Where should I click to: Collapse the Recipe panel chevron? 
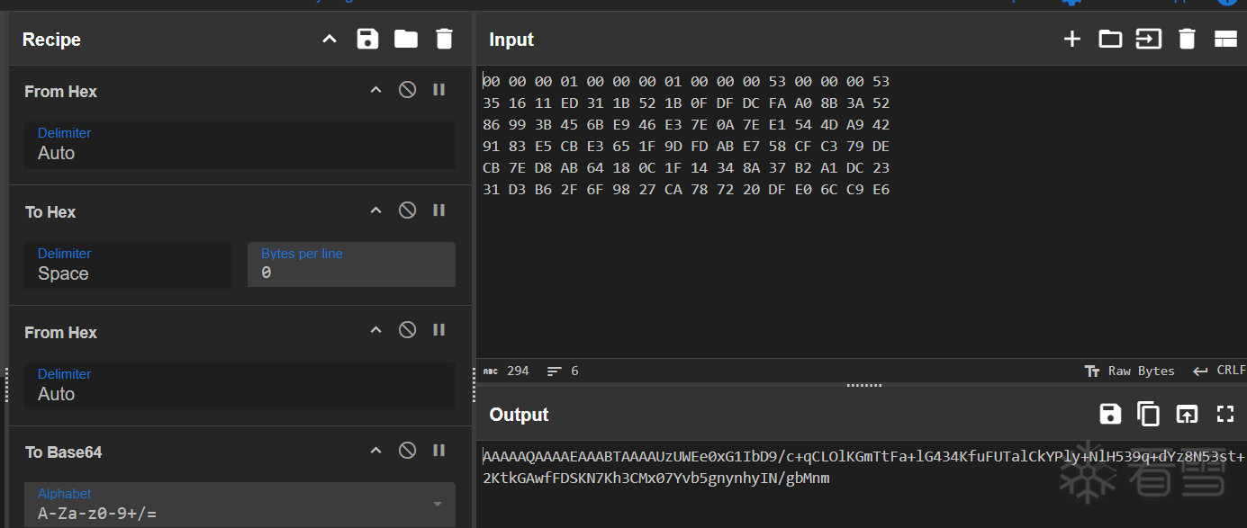pos(330,39)
